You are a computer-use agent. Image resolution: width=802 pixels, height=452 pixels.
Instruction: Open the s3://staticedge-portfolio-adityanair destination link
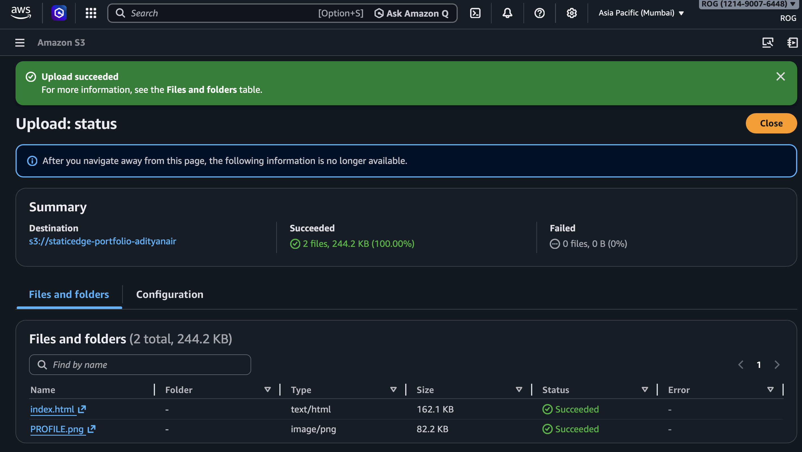[102, 241]
